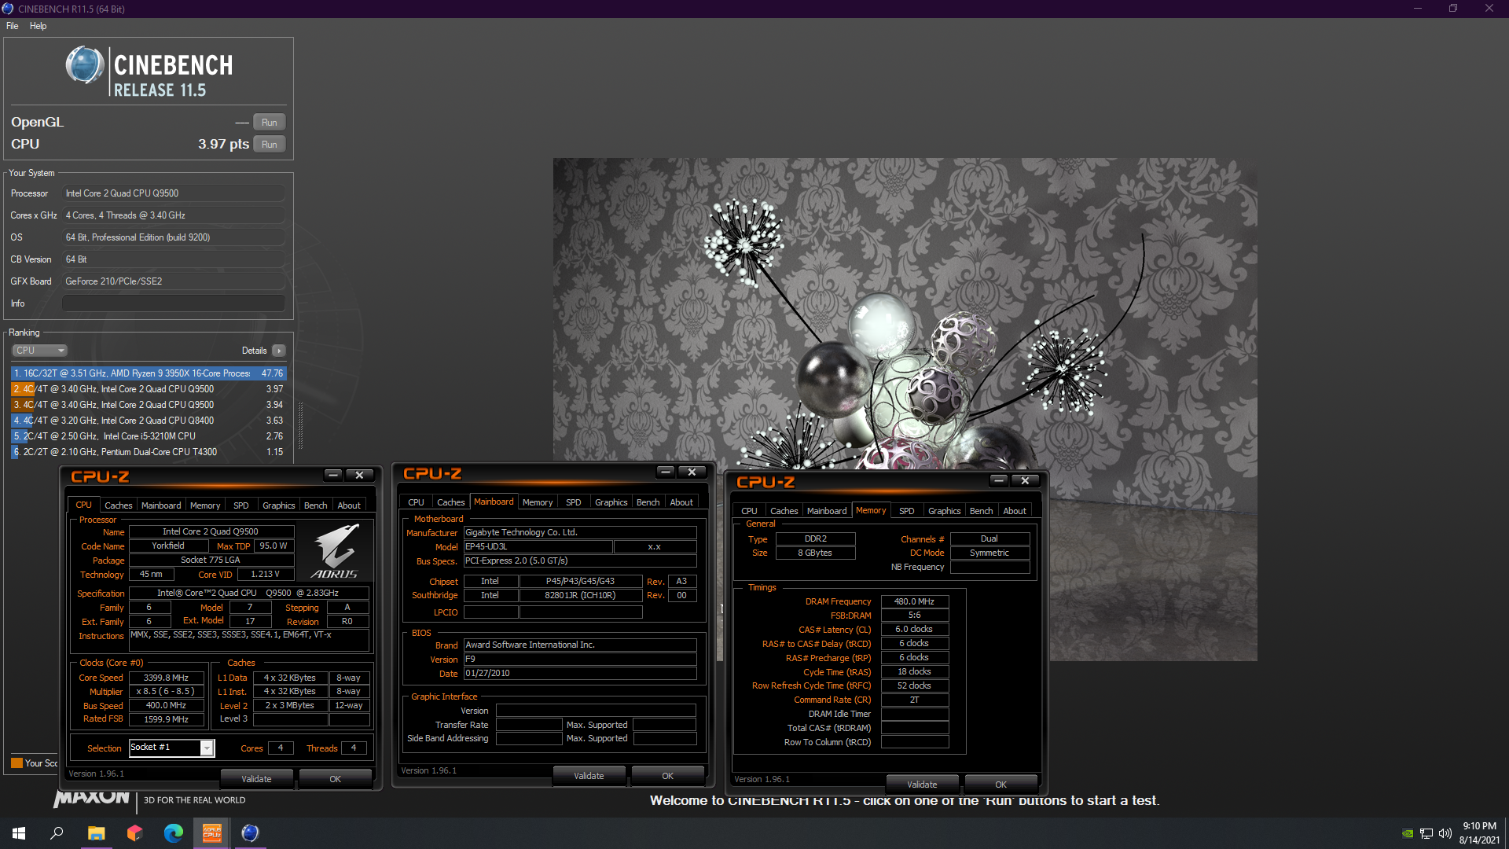The width and height of the screenshot is (1509, 849).
Task: Minimize the right CPU-Z window
Action: (999, 480)
